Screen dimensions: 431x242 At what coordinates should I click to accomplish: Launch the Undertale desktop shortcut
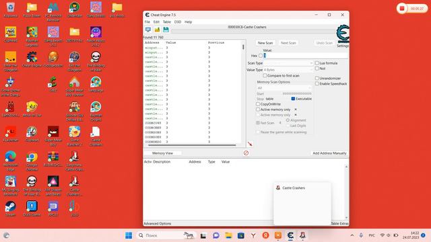(x=75, y=10)
